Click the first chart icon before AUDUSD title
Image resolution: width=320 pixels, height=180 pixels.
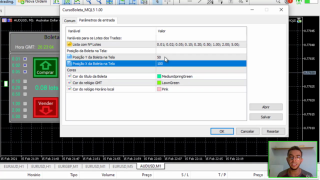[4, 20]
